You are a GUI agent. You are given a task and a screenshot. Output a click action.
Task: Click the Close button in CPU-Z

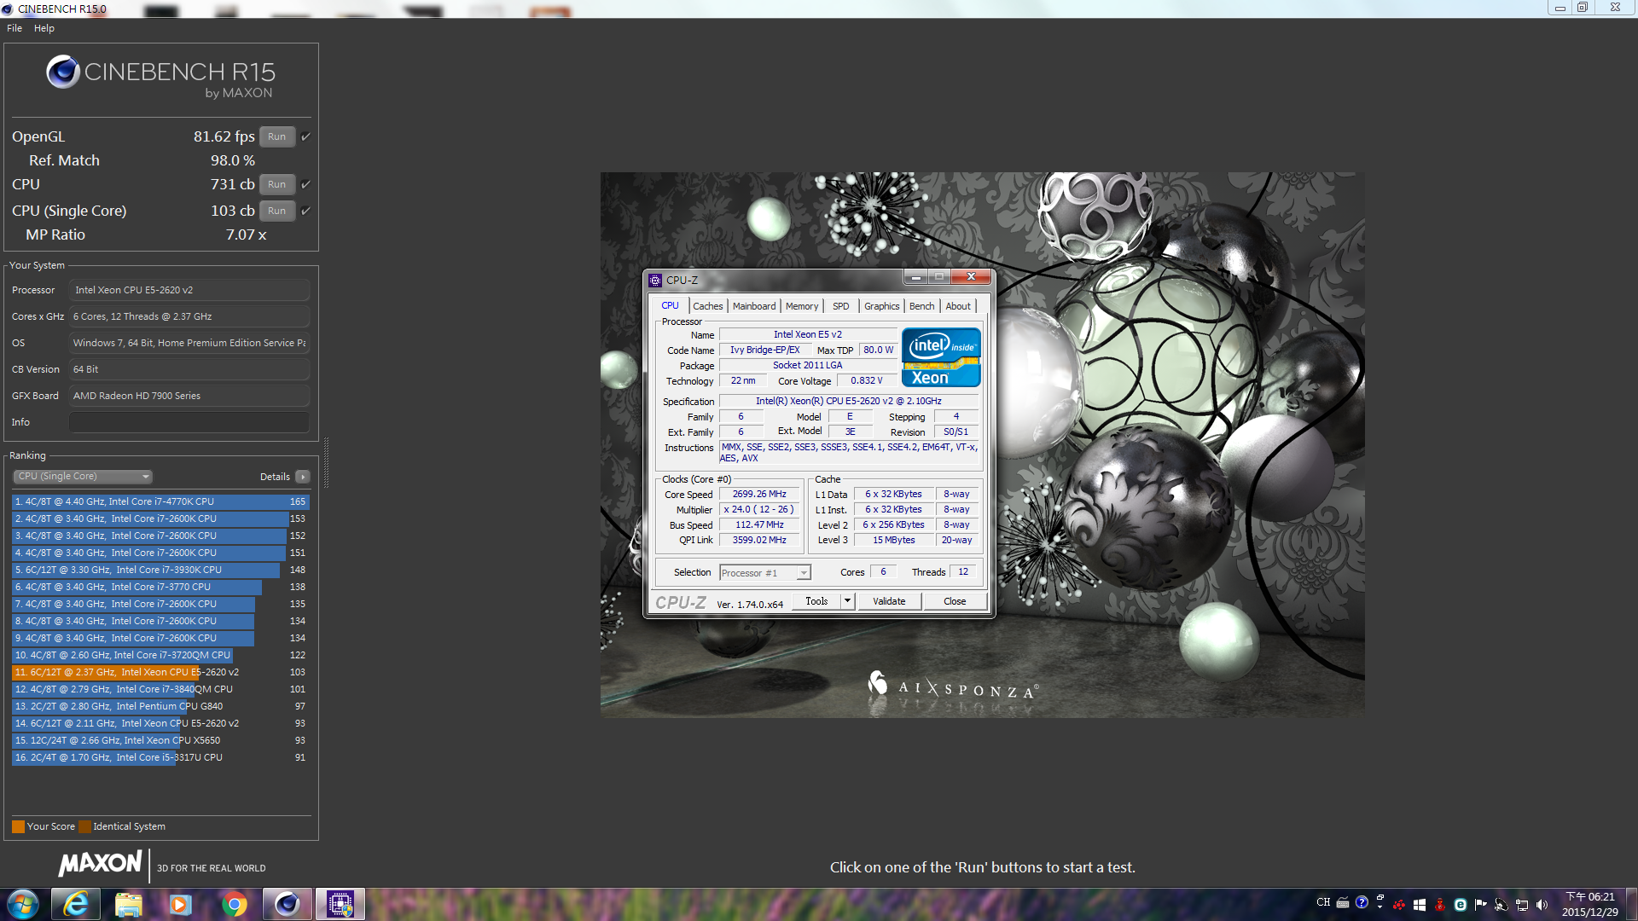[x=955, y=601]
